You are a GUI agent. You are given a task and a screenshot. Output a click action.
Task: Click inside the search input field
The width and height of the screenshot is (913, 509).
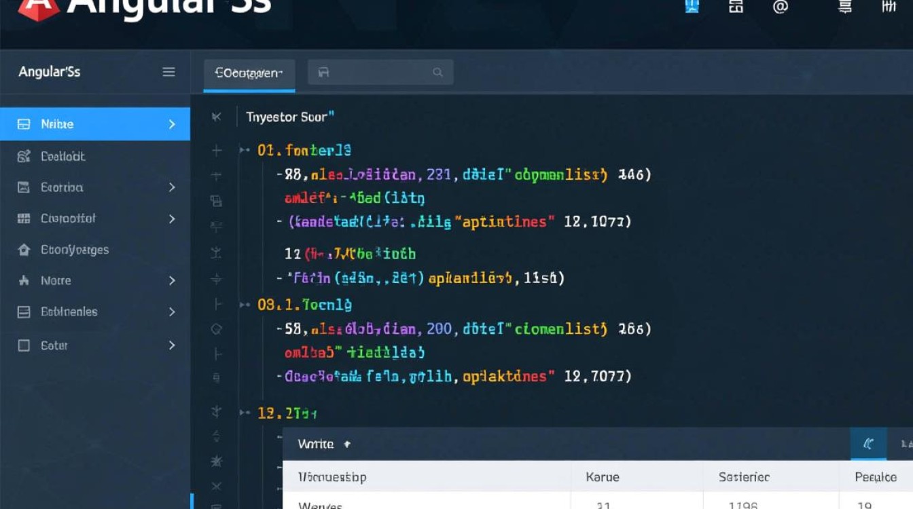(x=380, y=71)
